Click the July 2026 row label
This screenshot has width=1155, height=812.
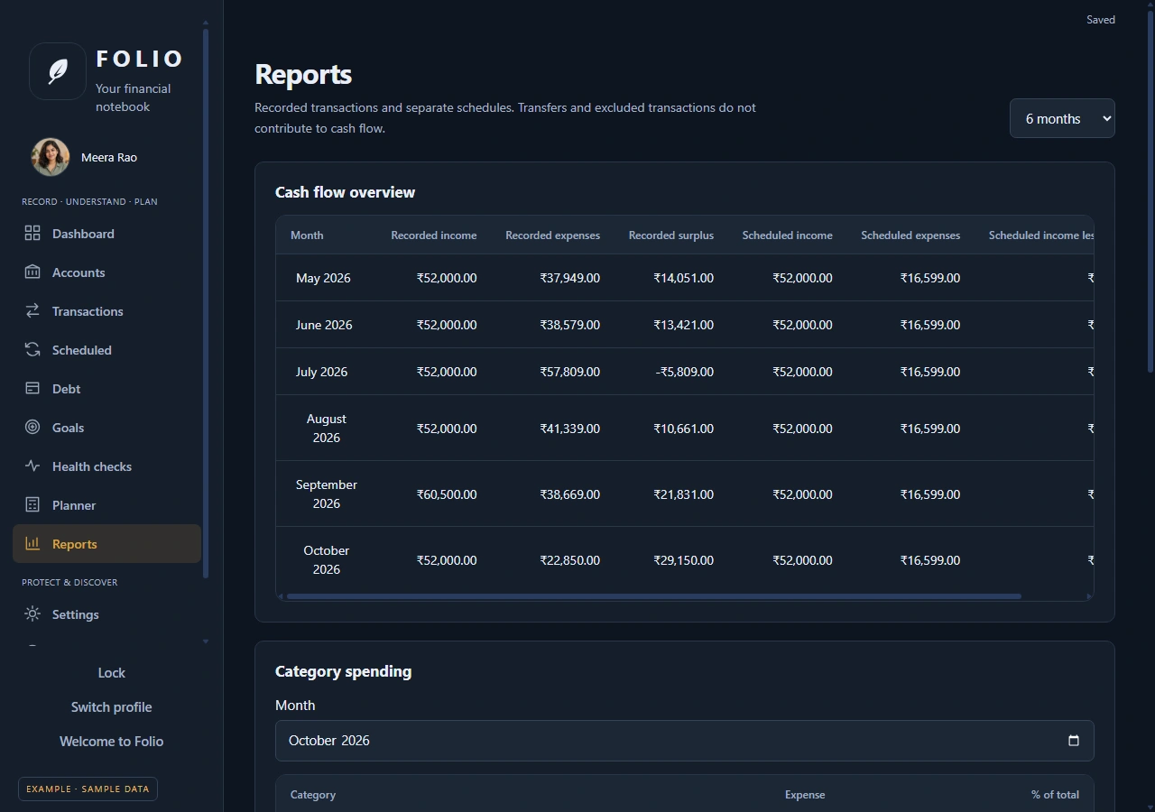click(321, 372)
